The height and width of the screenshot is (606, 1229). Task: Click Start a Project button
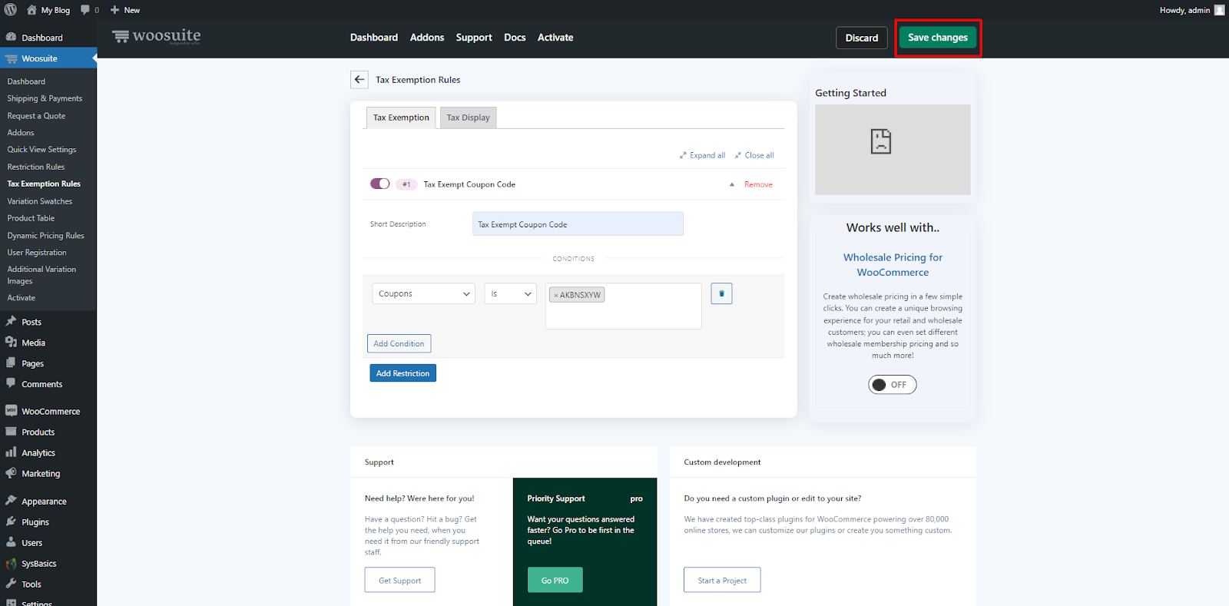pos(722,580)
